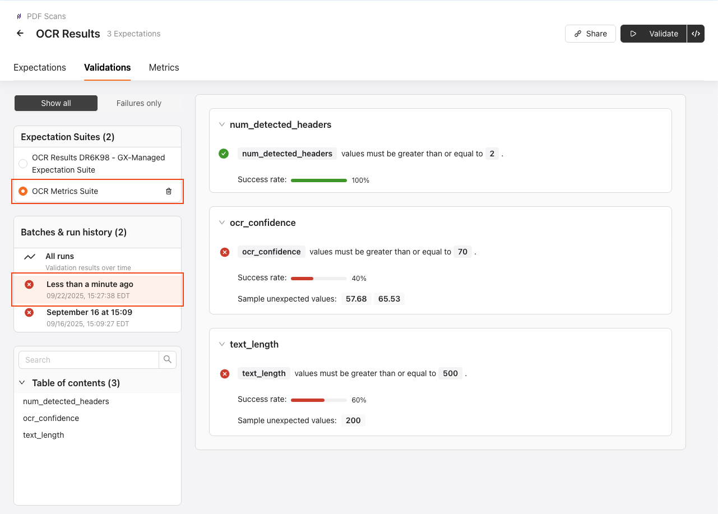The width and height of the screenshot is (718, 514).
Task: Click the magnifier icon in the search box
Action: click(167, 359)
